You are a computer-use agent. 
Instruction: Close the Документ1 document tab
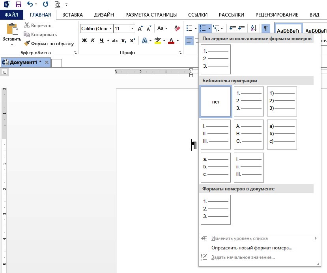tap(47, 62)
